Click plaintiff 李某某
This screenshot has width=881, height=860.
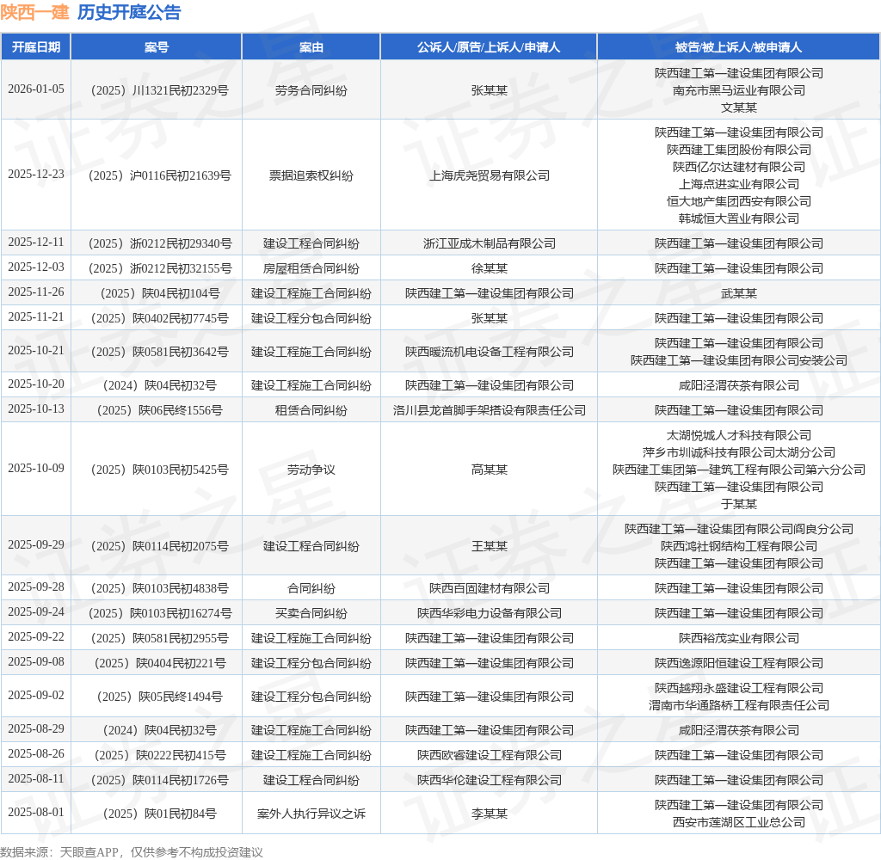490,814
